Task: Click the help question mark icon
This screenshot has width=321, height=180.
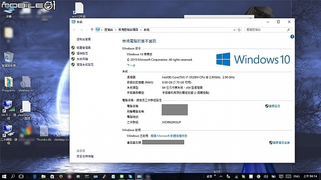Action: click(x=292, y=37)
